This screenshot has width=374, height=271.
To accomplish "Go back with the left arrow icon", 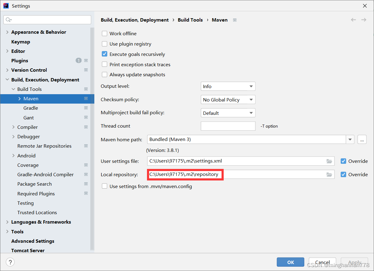I will pos(353,20).
